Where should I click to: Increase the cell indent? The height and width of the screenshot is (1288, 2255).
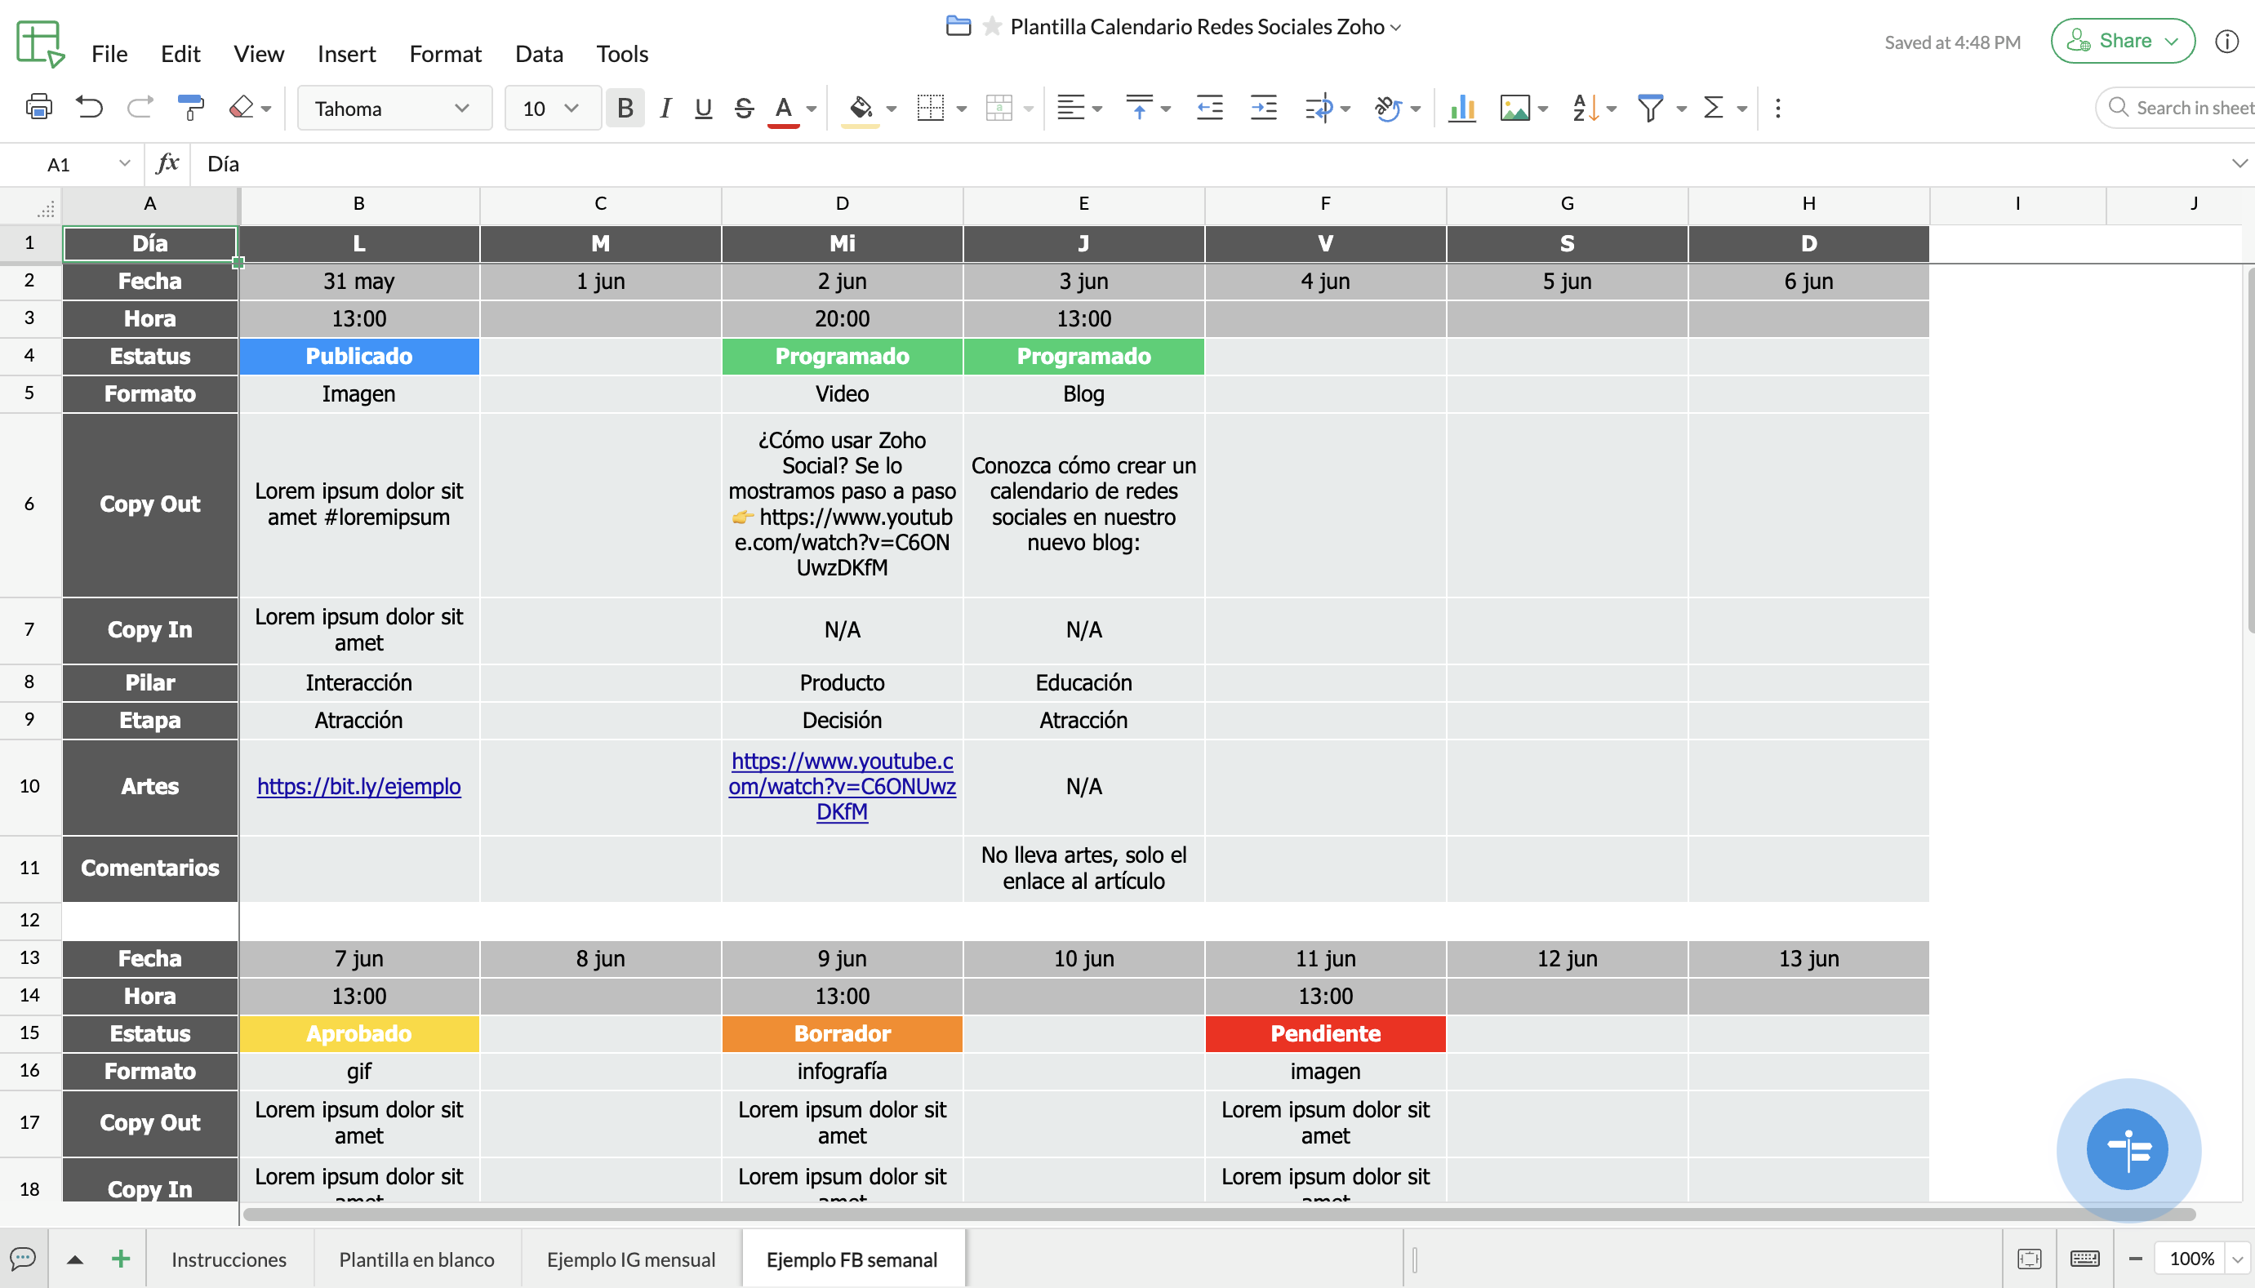pos(1263,108)
